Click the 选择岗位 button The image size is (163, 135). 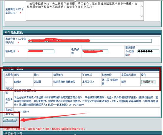tap(148, 82)
